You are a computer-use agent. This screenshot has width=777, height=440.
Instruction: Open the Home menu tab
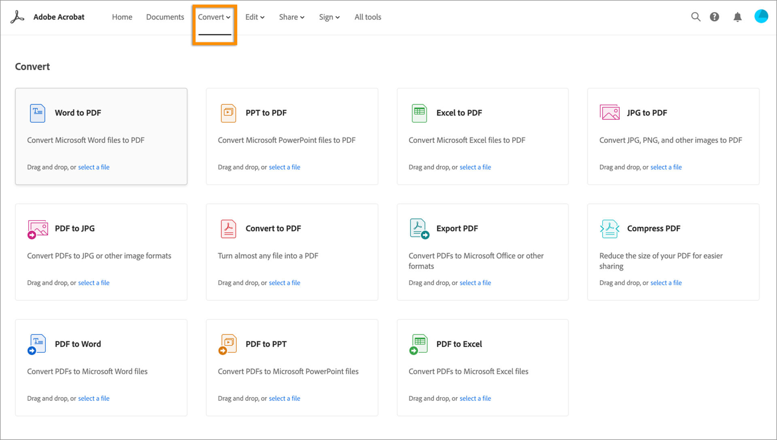click(x=122, y=17)
